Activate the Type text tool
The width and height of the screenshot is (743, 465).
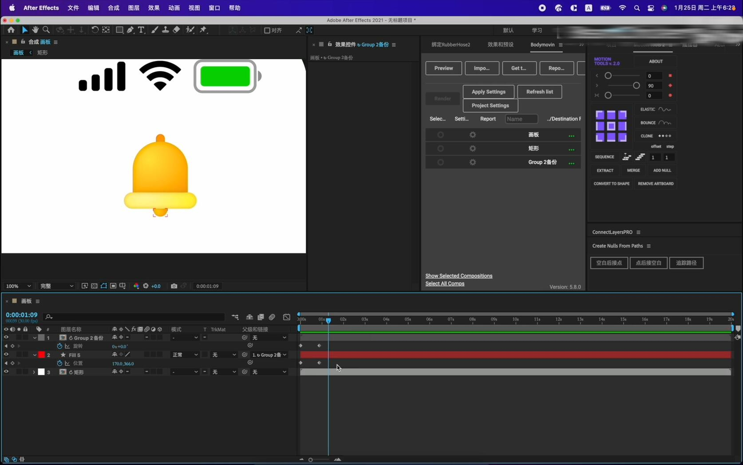pos(141,30)
